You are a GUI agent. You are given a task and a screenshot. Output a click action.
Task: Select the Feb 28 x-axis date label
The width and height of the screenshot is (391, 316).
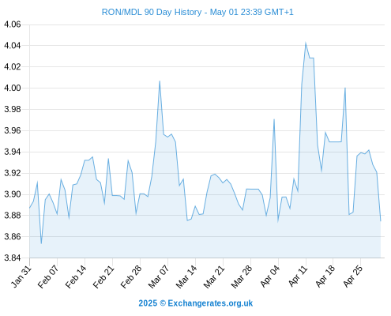131,276
